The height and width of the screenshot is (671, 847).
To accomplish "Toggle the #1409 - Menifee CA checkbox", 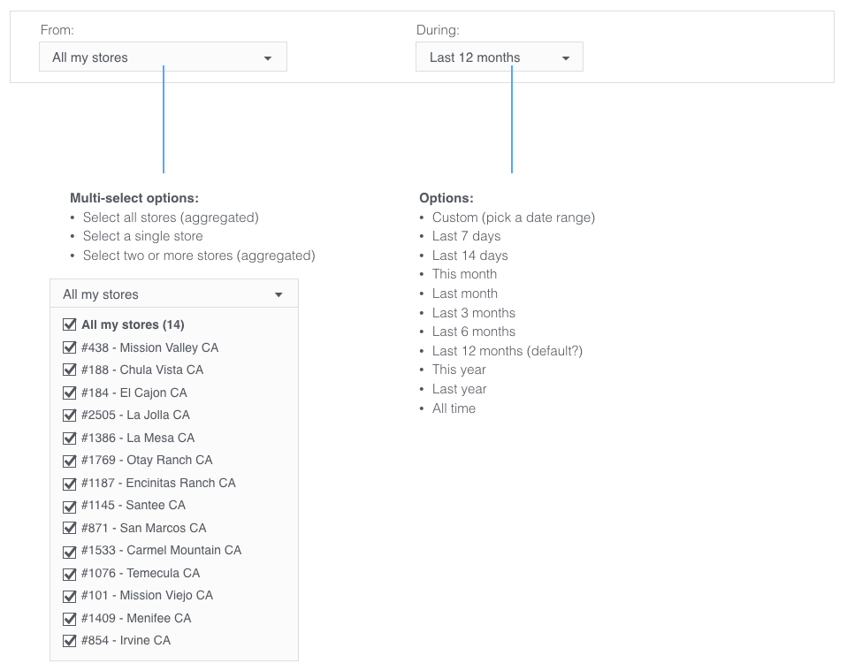I will coord(70,618).
